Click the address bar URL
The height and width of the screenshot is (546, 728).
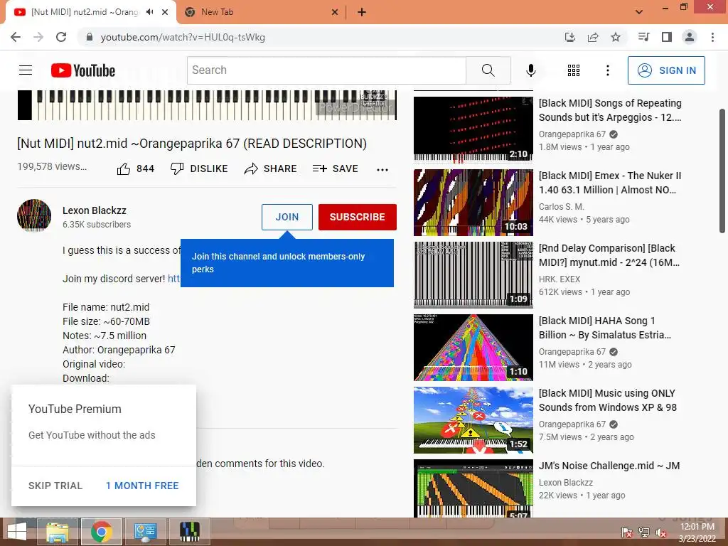pos(183,37)
